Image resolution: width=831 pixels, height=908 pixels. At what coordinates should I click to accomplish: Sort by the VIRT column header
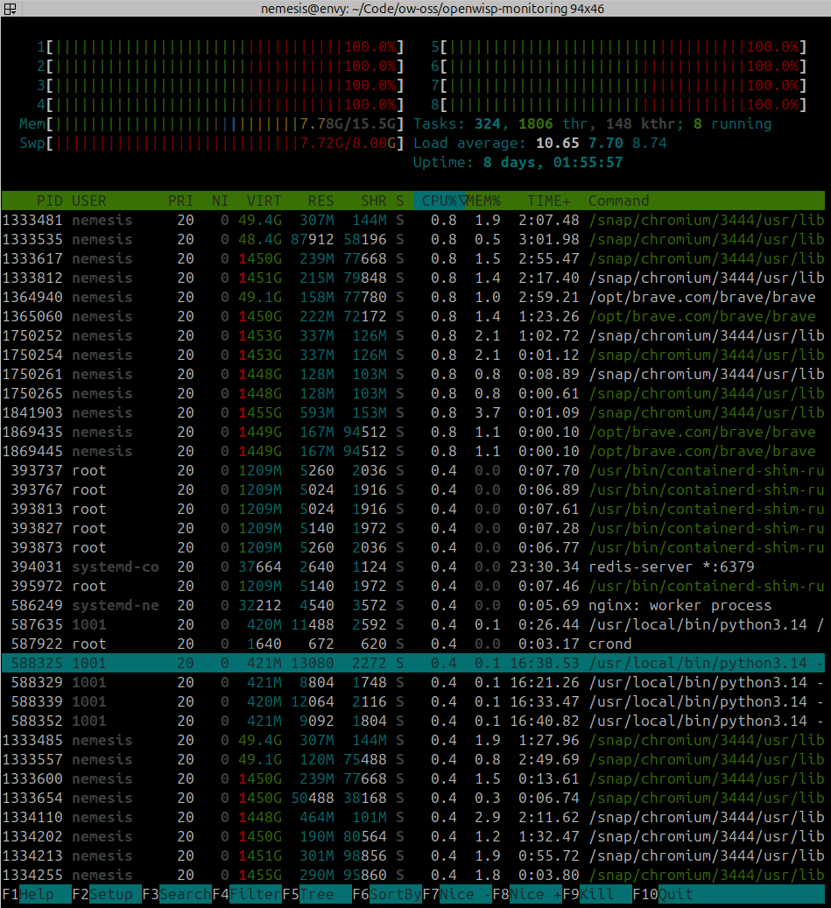(x=264, y=201)
